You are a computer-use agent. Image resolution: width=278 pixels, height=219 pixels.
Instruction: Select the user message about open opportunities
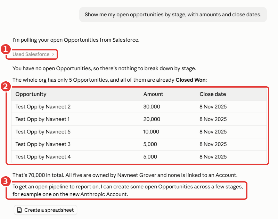173,15
